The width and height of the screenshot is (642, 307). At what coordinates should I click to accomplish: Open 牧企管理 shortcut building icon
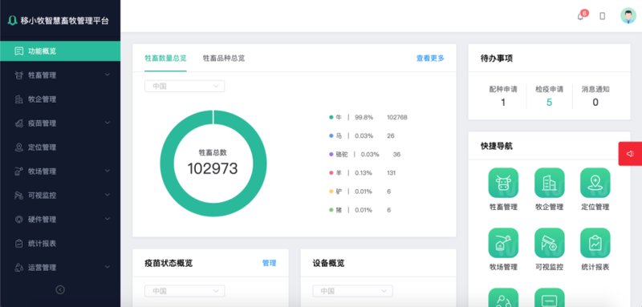(x=550, y=183)
